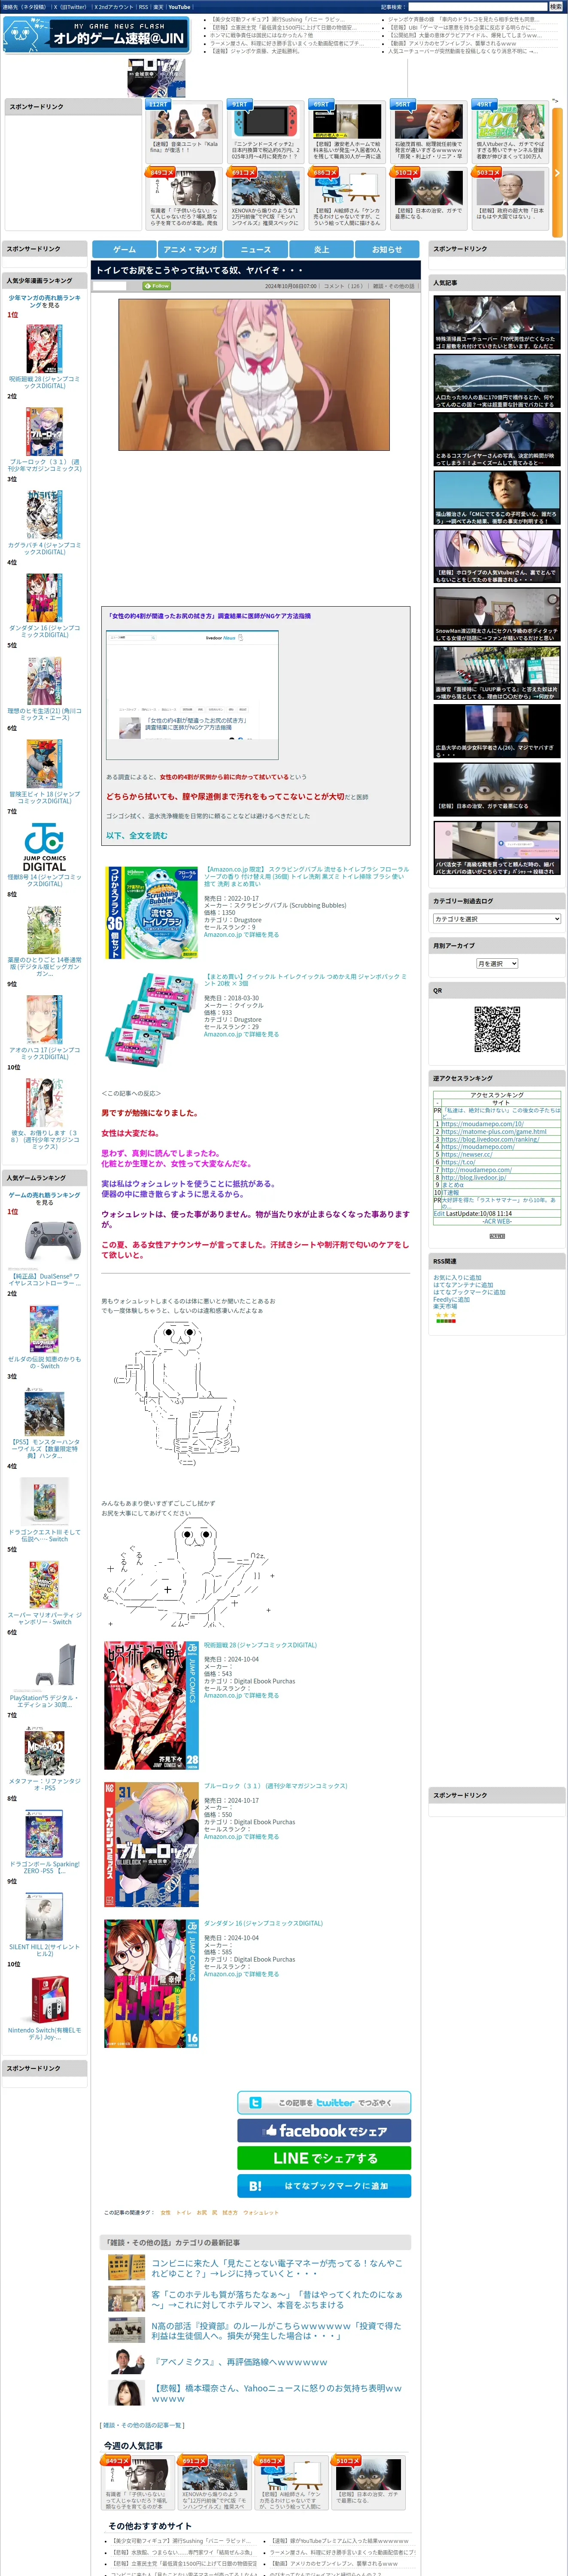This screenshot has width=568, height=2576.
Task: Open https://newser.cc/ ranking link
Action: click(467, 1154)
